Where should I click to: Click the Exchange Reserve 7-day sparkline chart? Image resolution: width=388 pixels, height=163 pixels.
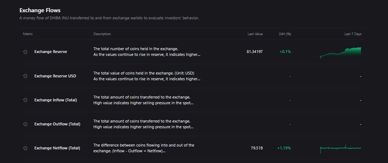click(x=340, y=52)
